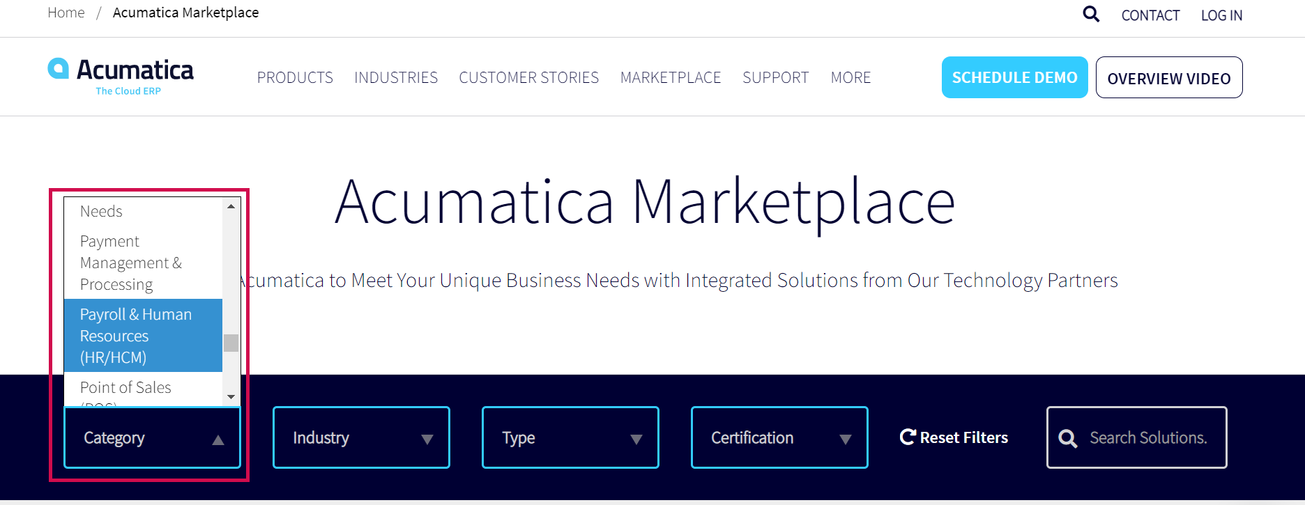Open the MORE menu

(x=851, y=77)
